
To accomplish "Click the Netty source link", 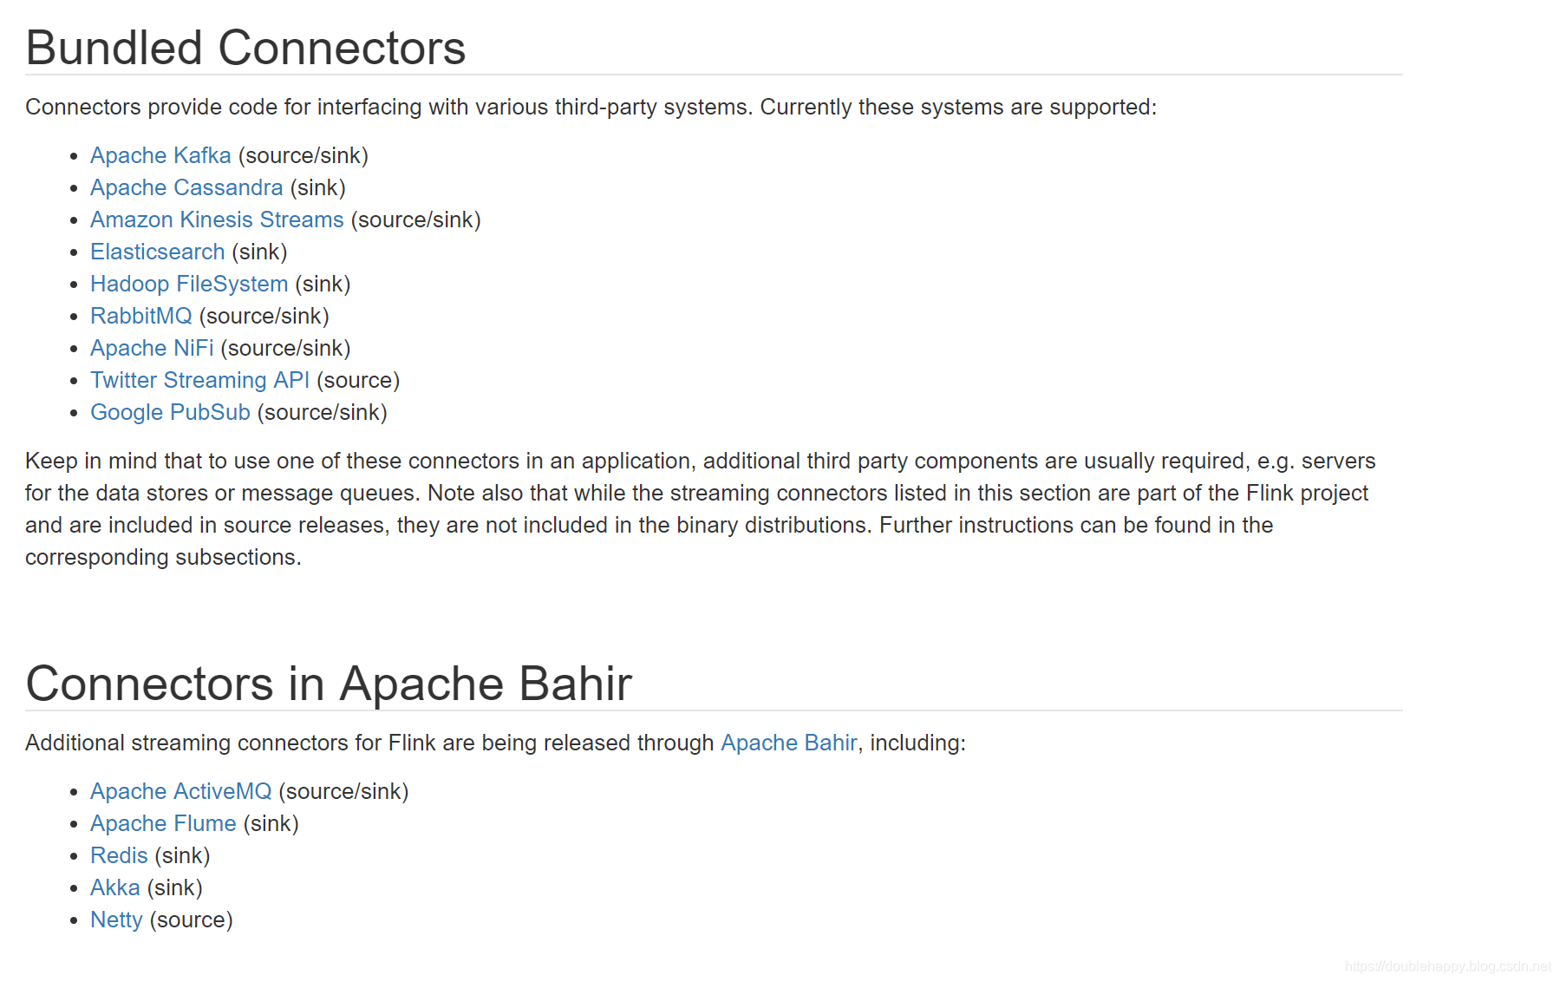I will pyautogui.click(x=116, y=920).
